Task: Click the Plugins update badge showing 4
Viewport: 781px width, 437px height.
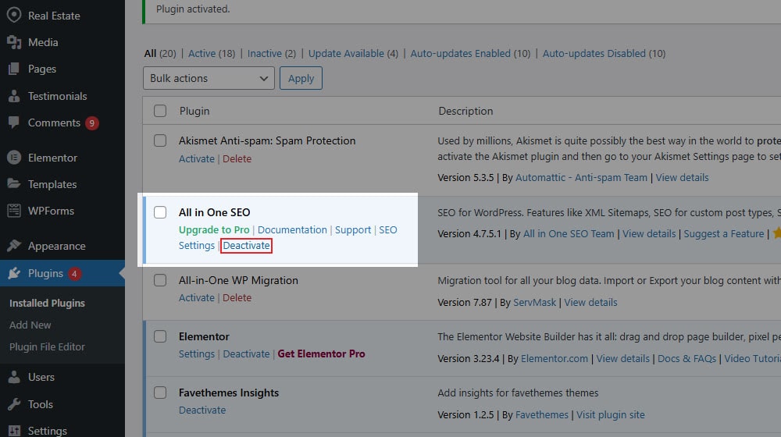Action: click(74, 274)
